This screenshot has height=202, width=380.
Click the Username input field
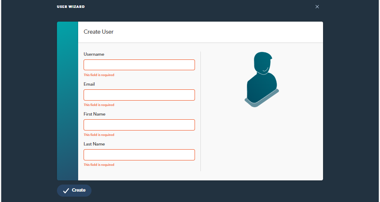click(x=139, y=65)
